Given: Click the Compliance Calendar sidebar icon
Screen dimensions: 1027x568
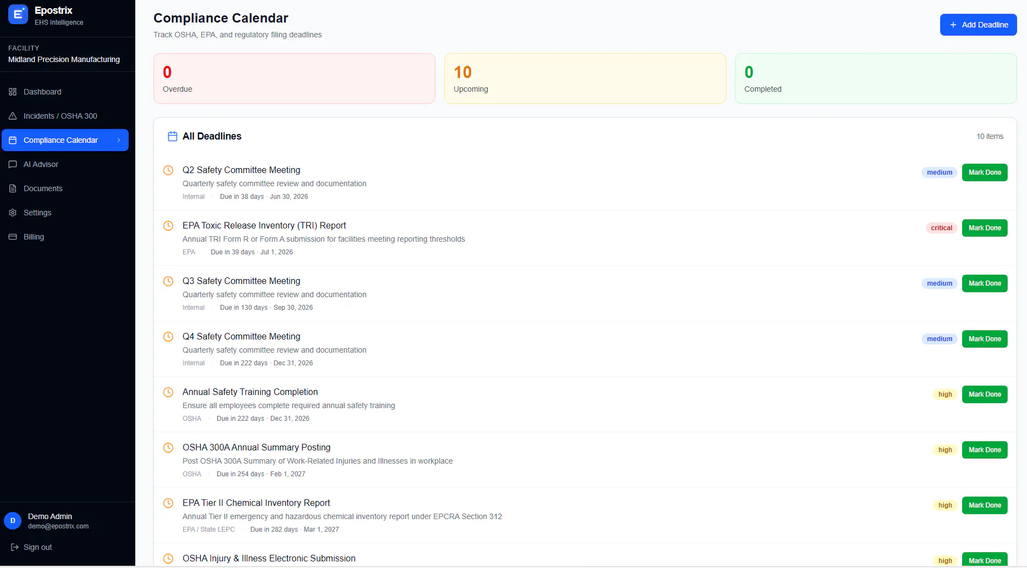Looking at the screenshot, I should (x=13, y=140).
